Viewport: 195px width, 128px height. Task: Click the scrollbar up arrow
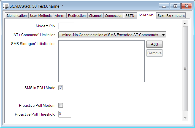pyautogui.click(x=185, y=23)
